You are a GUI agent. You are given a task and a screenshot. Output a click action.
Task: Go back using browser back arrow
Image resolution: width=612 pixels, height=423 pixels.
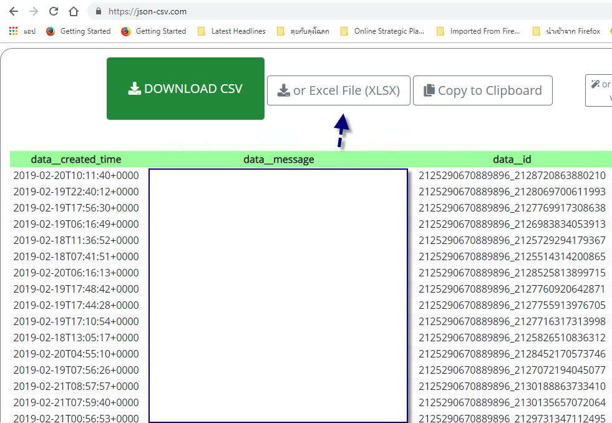[14, 11]
